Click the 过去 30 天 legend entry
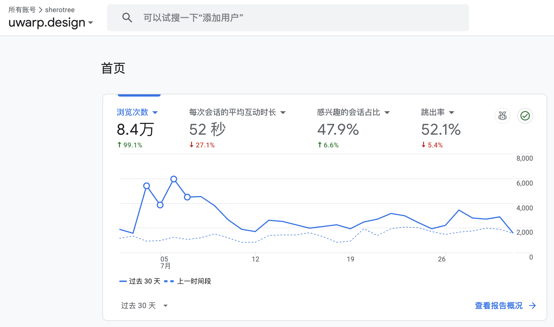The width and height of the screenshot is (554, 327). tap(140, 281)
